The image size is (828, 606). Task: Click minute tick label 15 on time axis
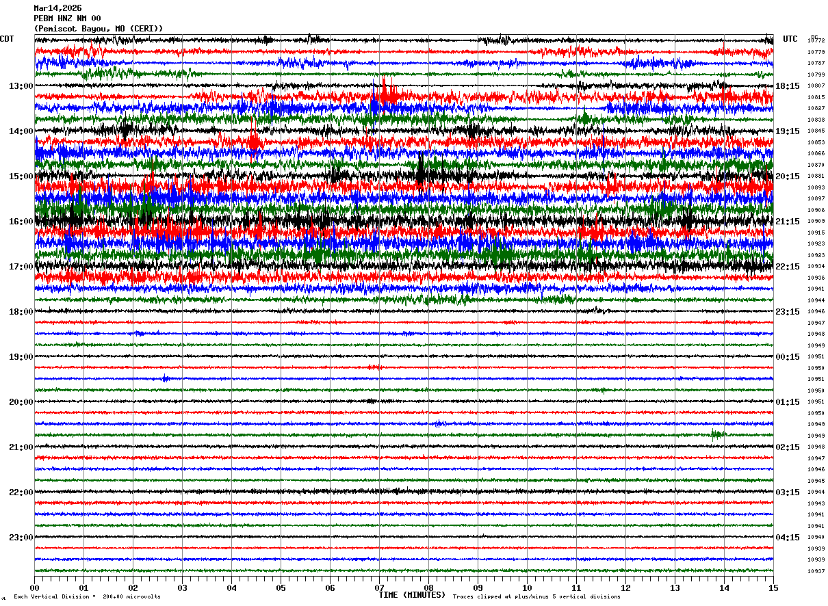[x=773, y=588]
